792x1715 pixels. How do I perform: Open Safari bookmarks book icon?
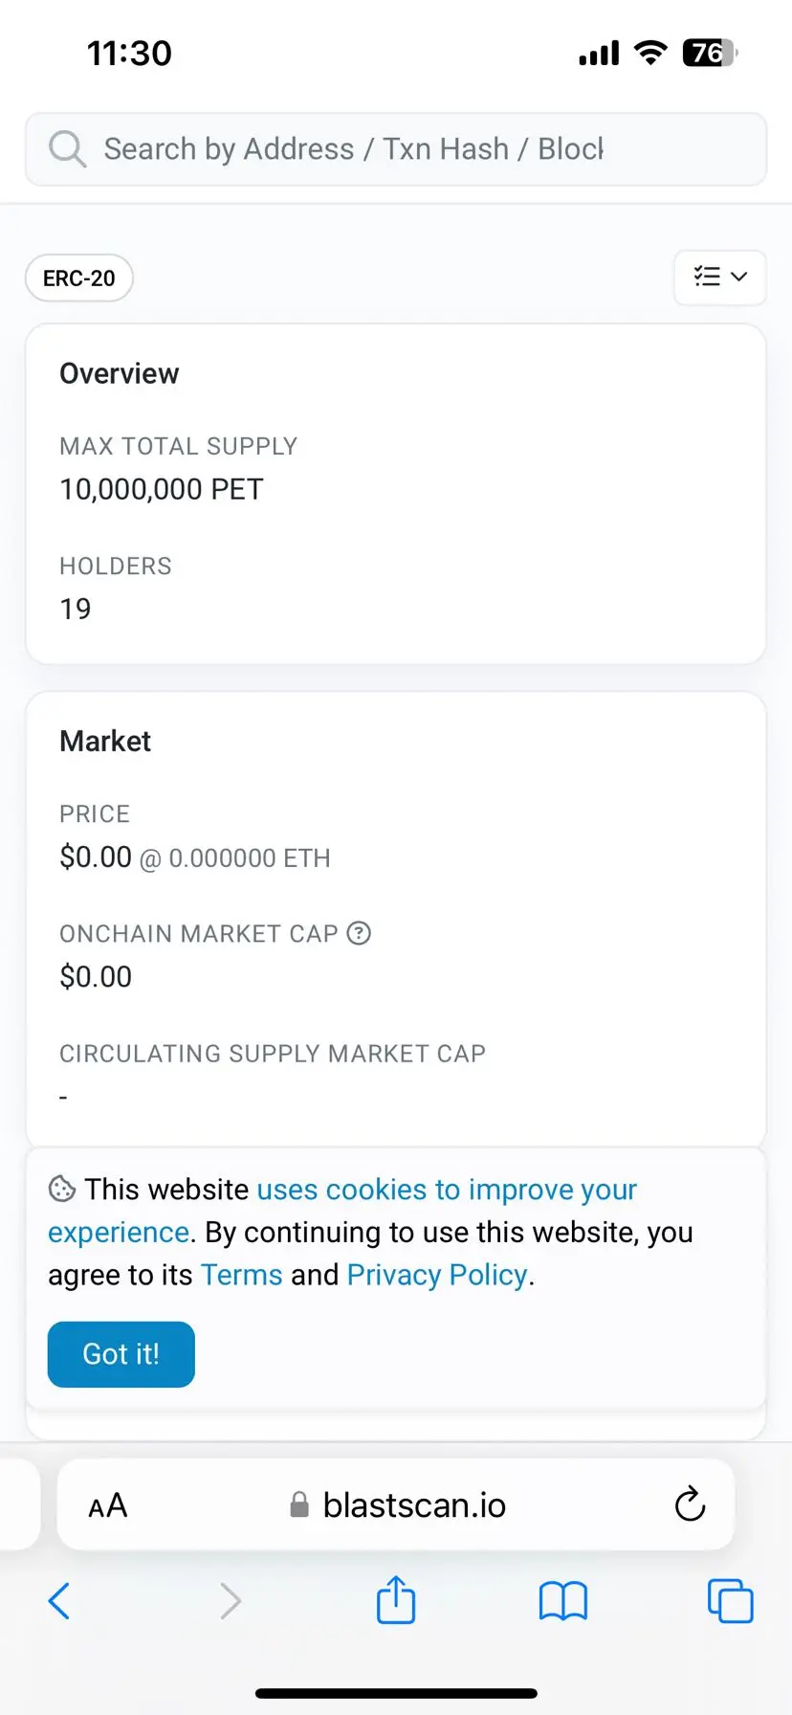coord(562,1600)
